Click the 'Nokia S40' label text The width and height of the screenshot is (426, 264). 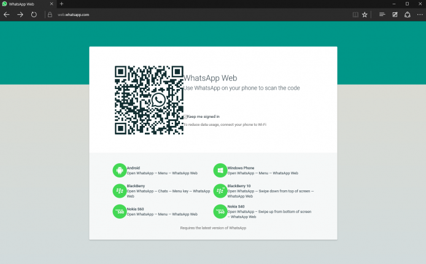pos(236,206)
